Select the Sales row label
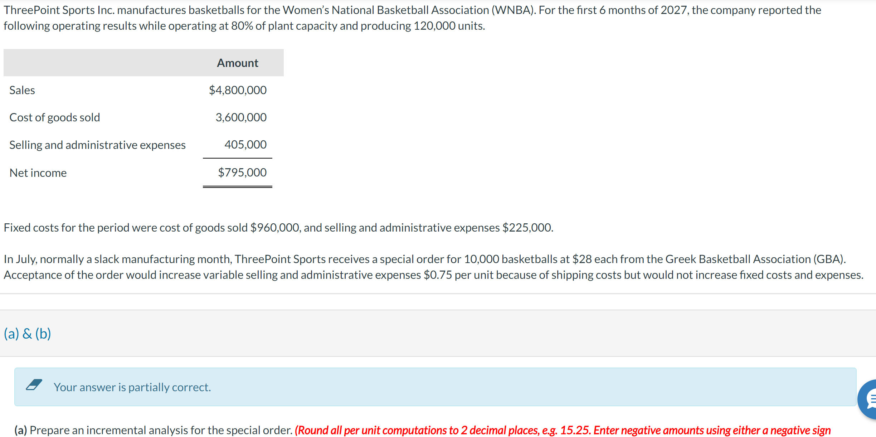Image resolution: width=876 pixels, height=437 pixels. coord(22,90)
